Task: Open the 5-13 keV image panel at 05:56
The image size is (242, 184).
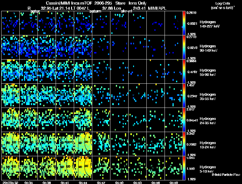Action: [x=155, y=168]
